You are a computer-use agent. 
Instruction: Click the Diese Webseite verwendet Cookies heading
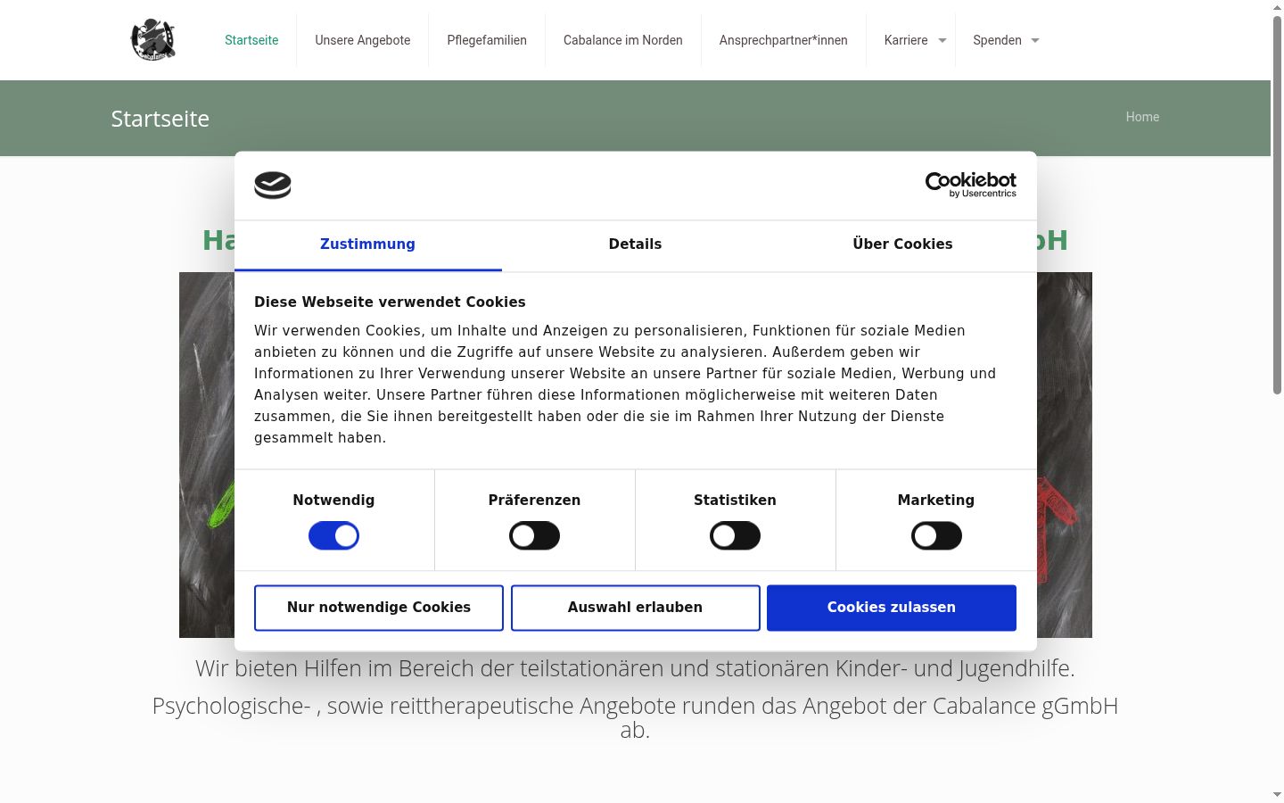tap(390, 302)
